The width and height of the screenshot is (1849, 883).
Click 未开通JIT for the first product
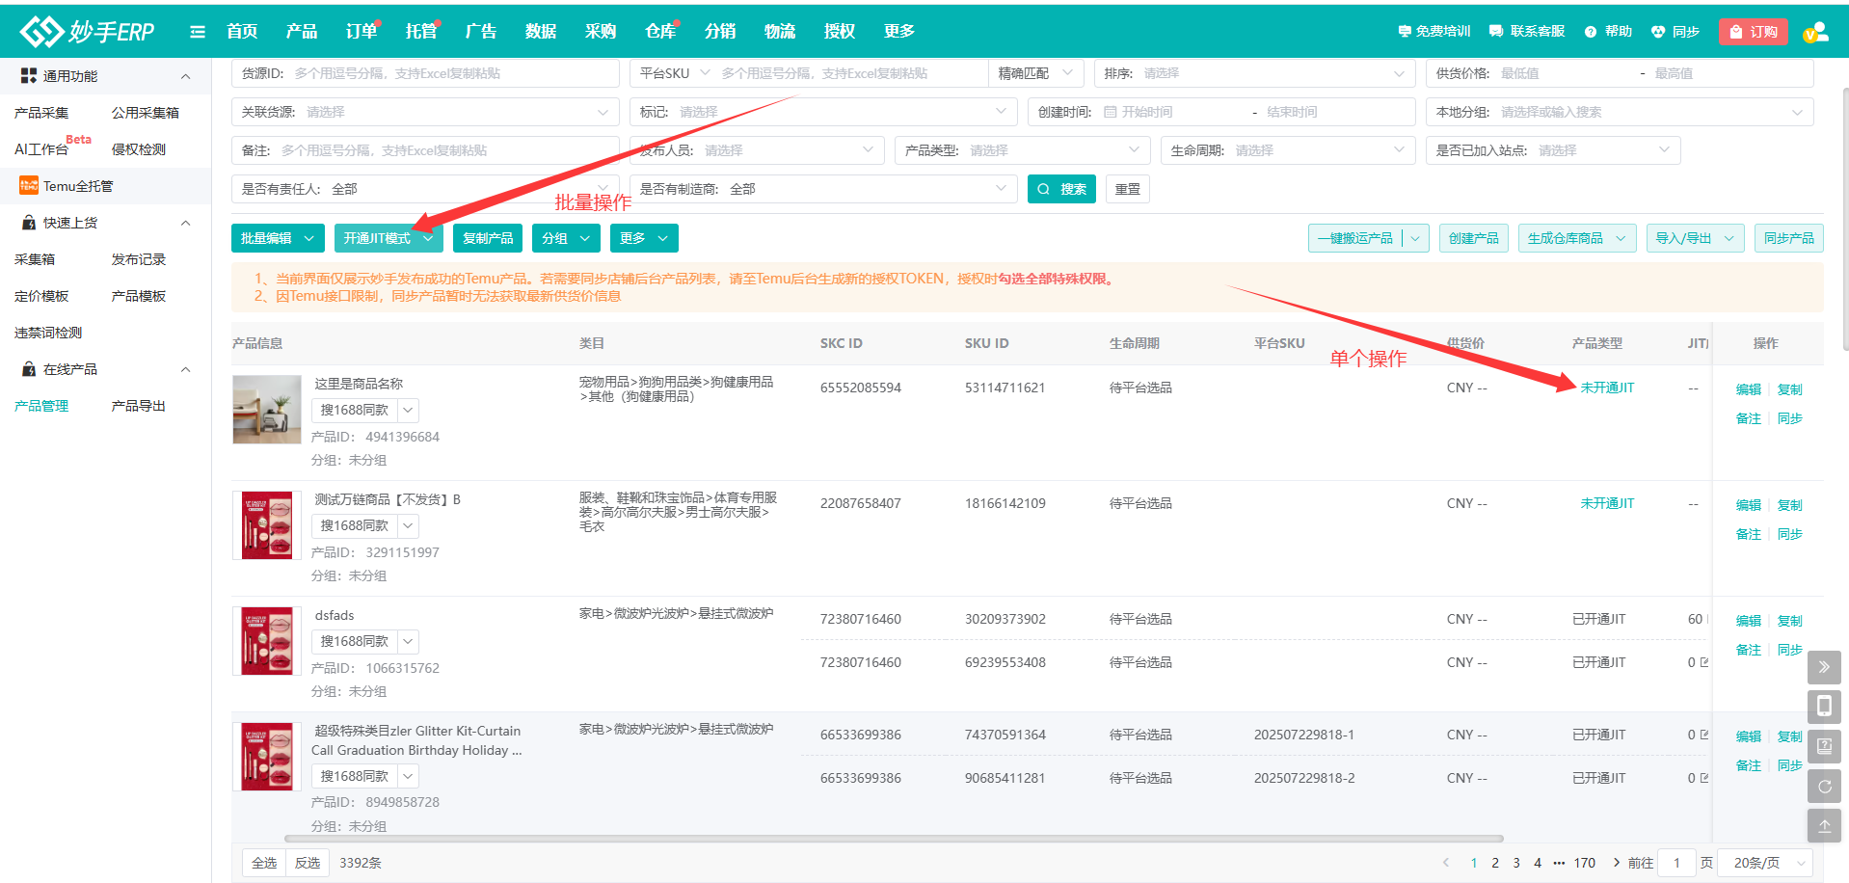[1607, 388]
